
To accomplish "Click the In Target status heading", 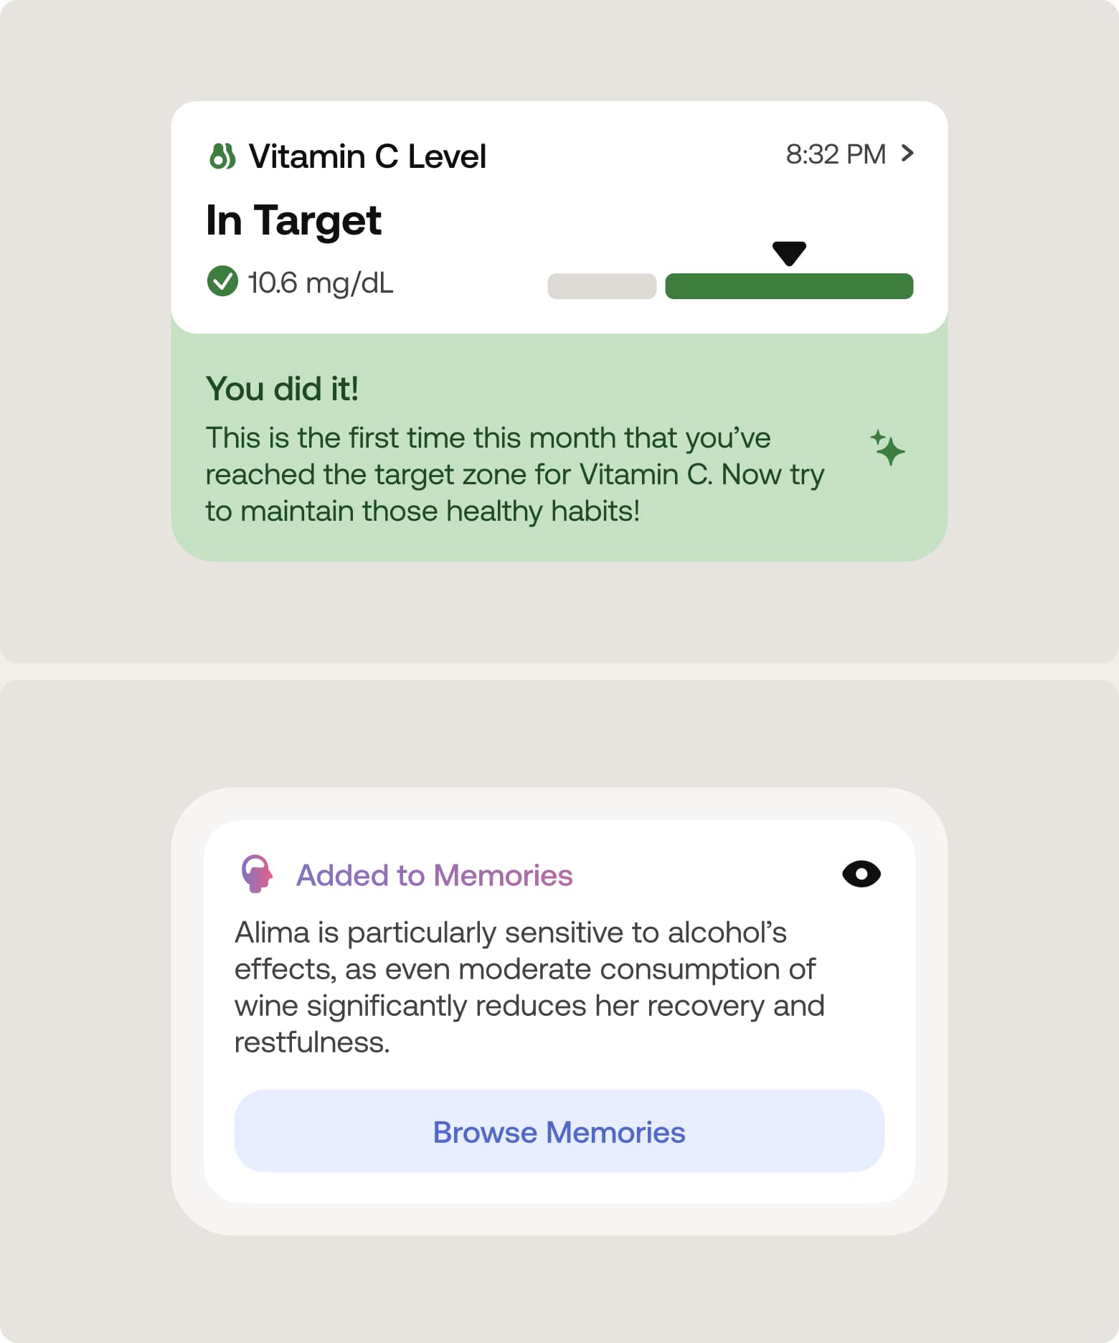I will tap(293, 220).
